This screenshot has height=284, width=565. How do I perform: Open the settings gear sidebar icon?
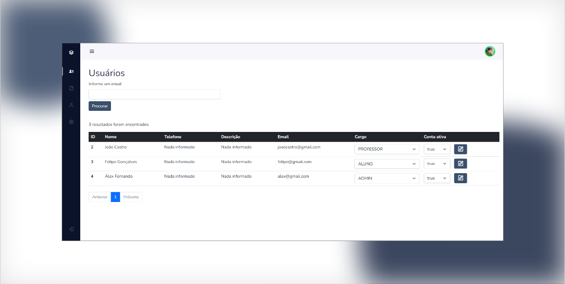[x=71, y=122]
